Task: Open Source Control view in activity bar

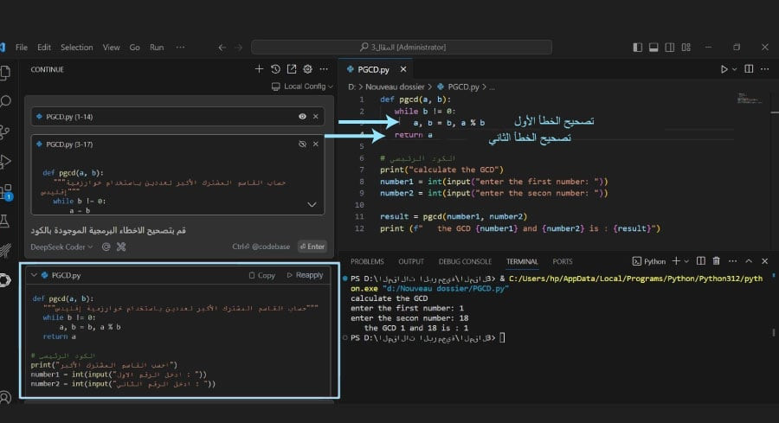Action: pos(5,131)
